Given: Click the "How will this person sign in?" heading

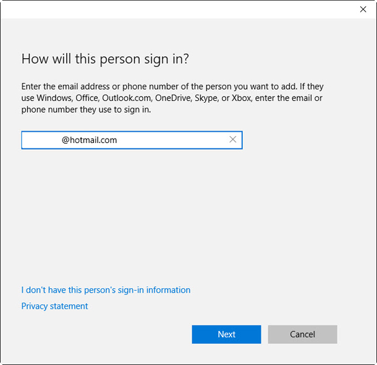Looking at the screenshot, I should [x=105, y=59].
